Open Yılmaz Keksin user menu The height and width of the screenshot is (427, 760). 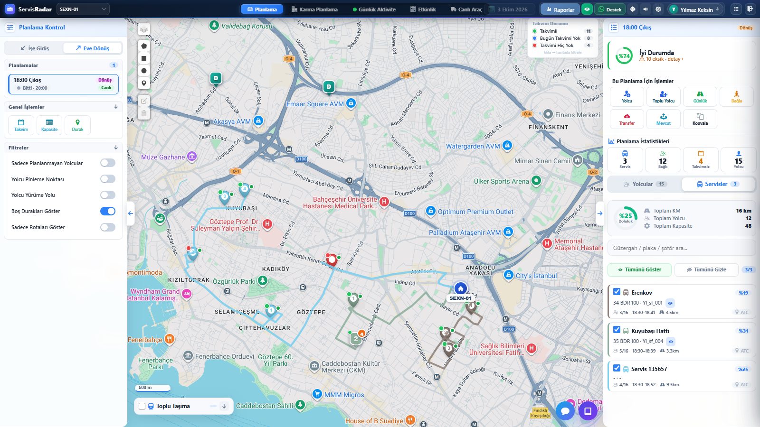pyautogui.click(x=696, y=9)
